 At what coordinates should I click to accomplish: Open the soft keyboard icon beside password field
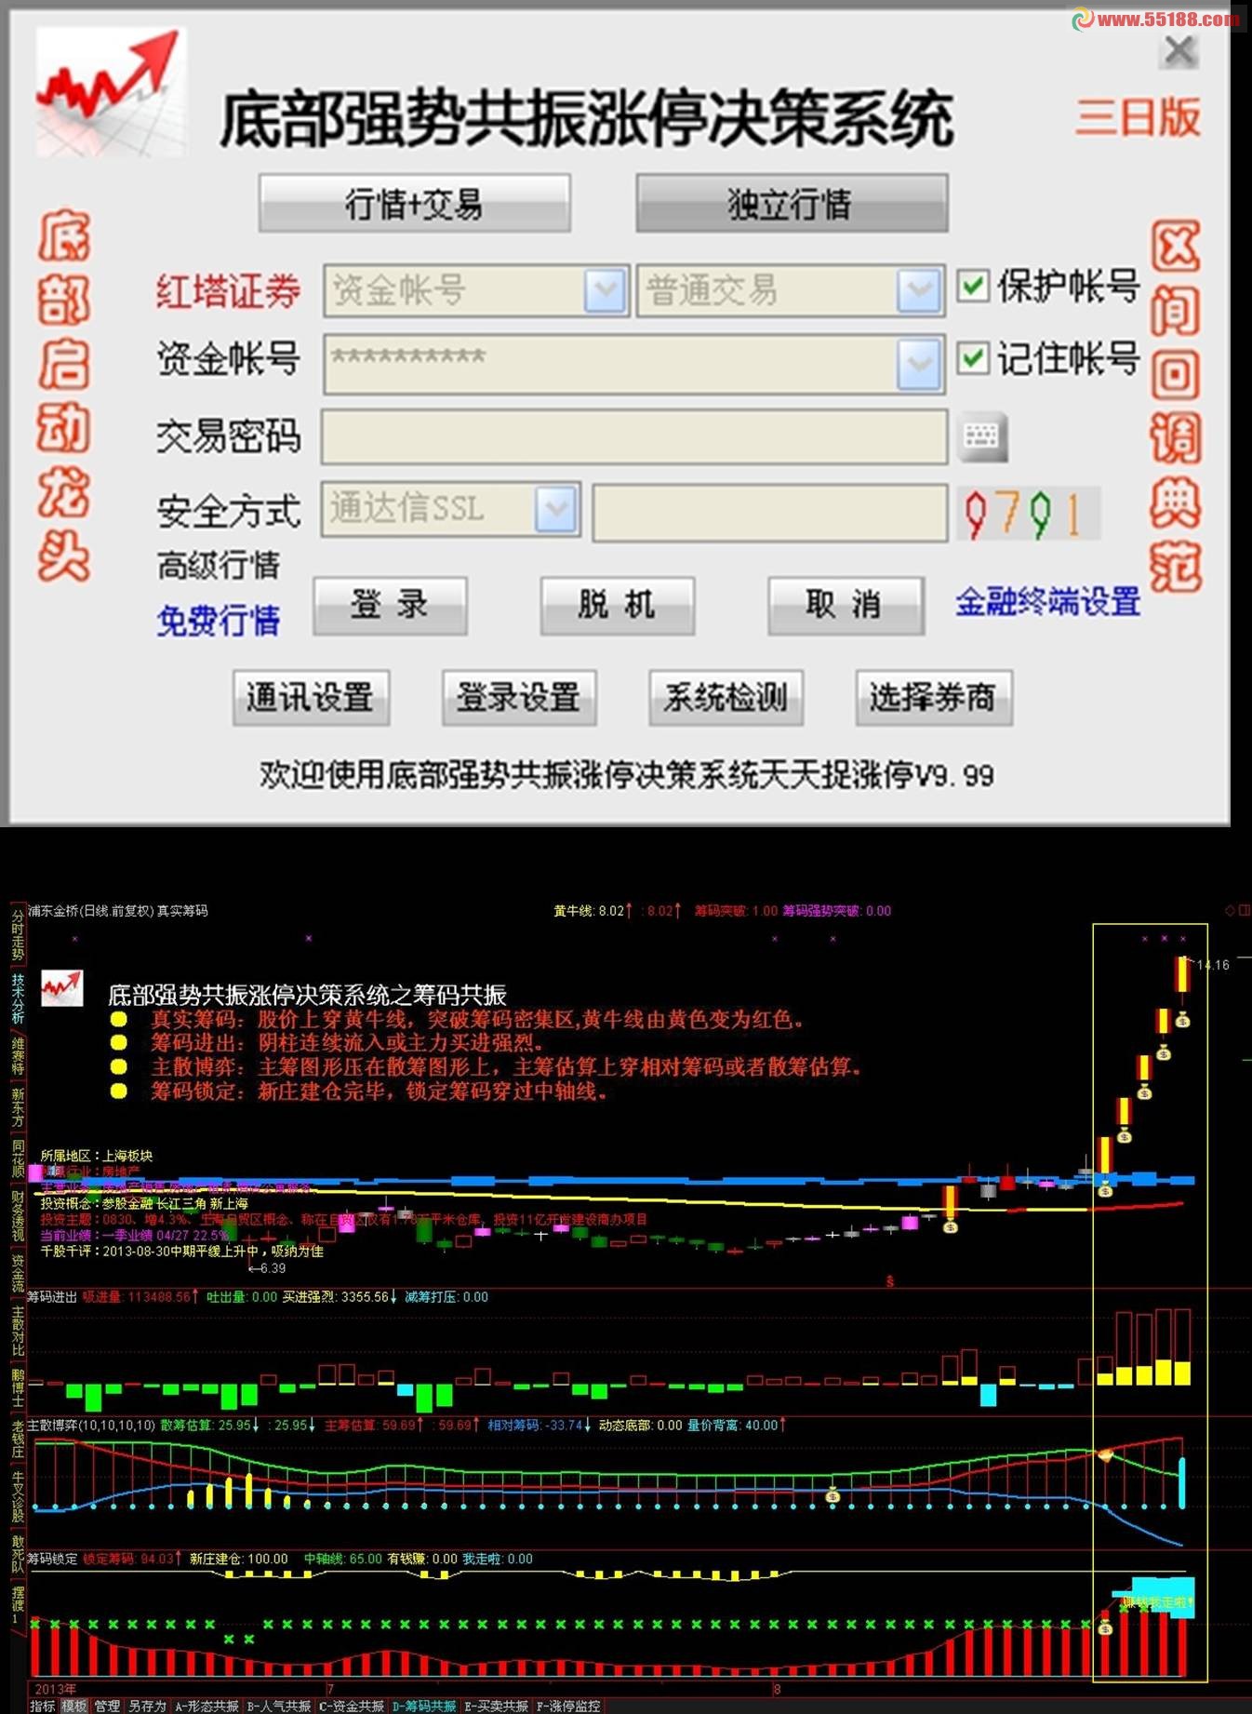click(x=982, y=436)
